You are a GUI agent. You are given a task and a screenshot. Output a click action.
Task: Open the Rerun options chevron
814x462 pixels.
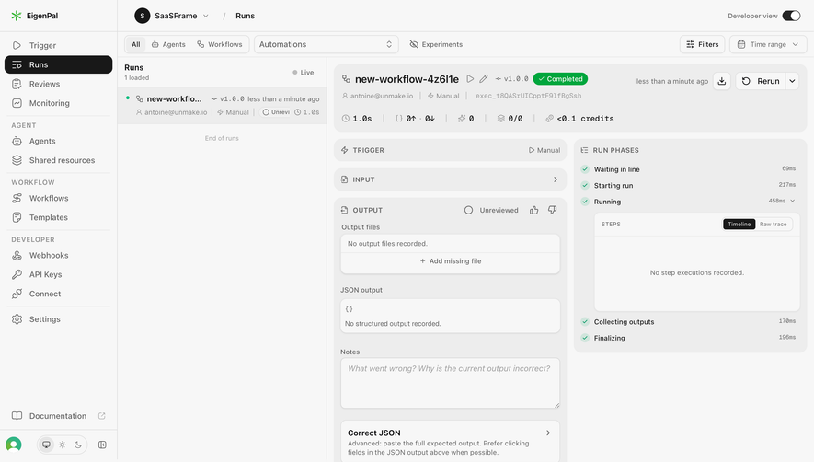point(792,81)
